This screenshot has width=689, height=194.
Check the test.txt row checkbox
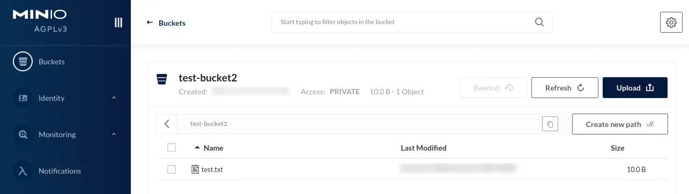(172, 169)
